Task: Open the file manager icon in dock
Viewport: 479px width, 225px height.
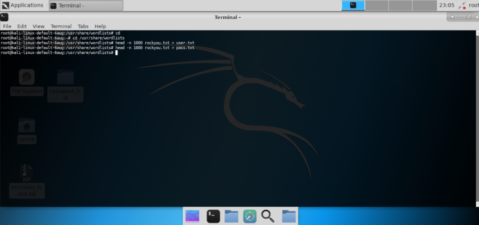Action: (x=231, y=216)
